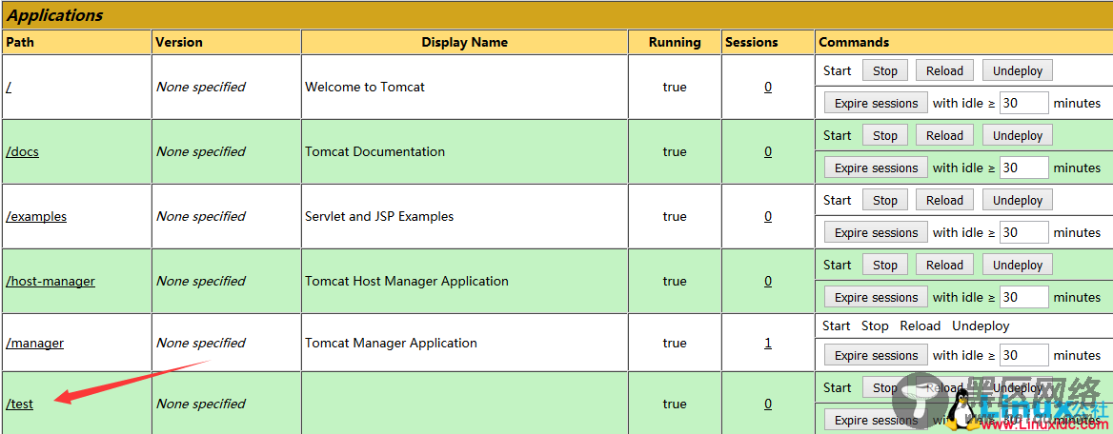1113x434 pixels.
Task: Click the "Display Name" column header
Action: click(465, 43)
